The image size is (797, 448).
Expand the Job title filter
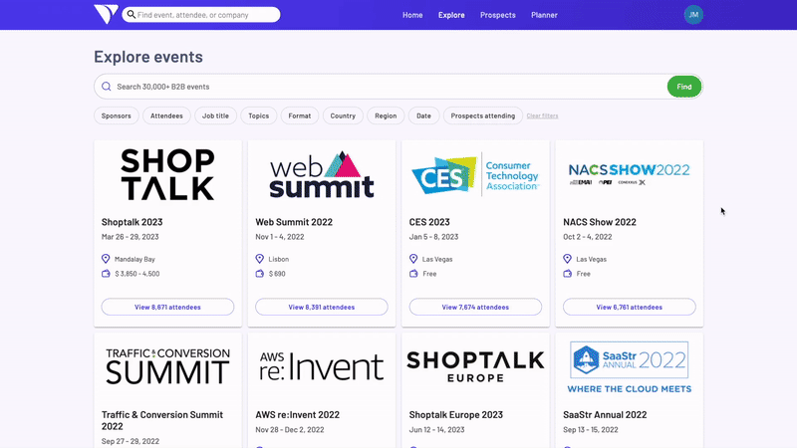pyautogui.click(x=215, y=115)
